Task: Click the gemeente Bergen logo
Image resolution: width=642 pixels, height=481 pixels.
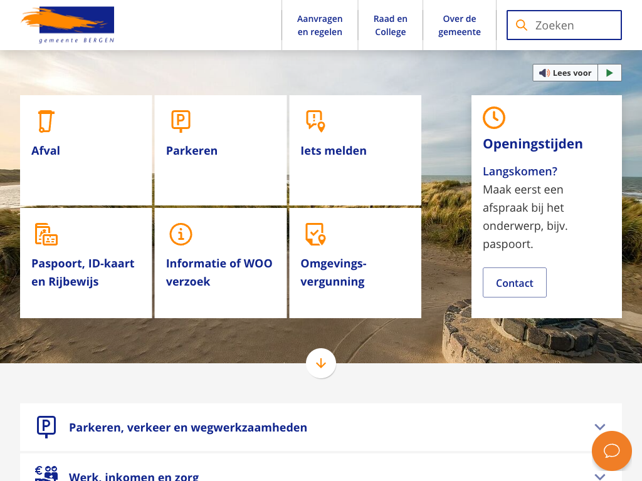Action: tap(68, 25)
